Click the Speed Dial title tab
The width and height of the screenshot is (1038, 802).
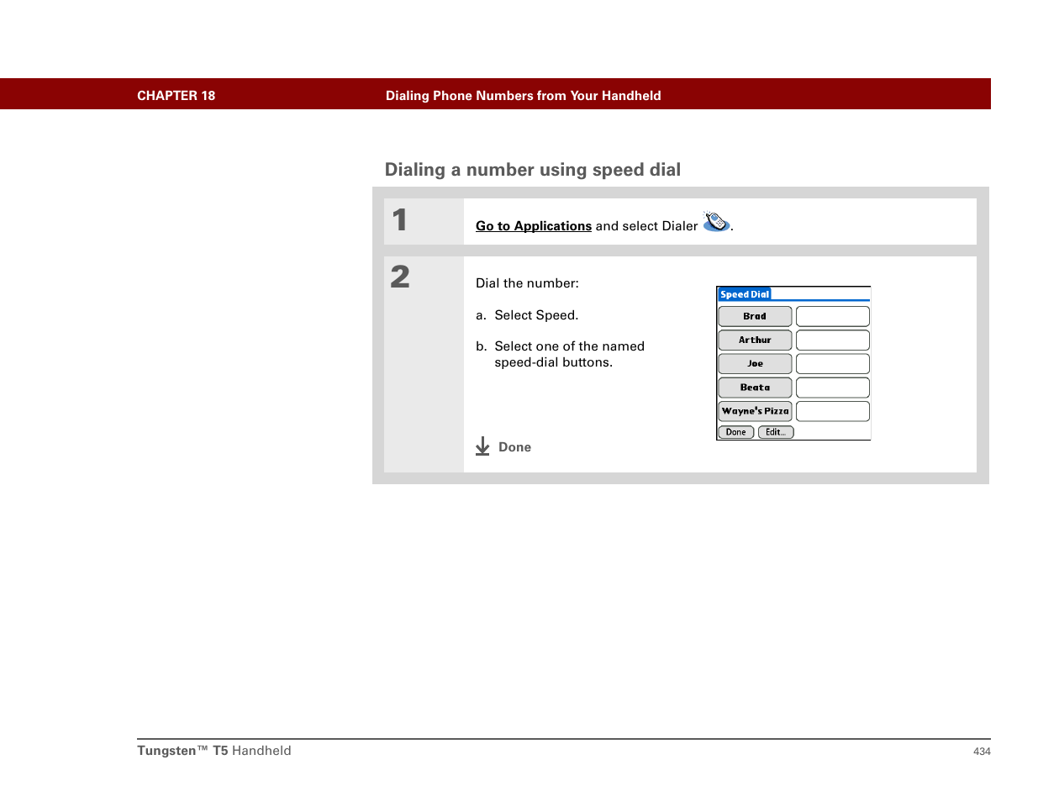(745, 294)
